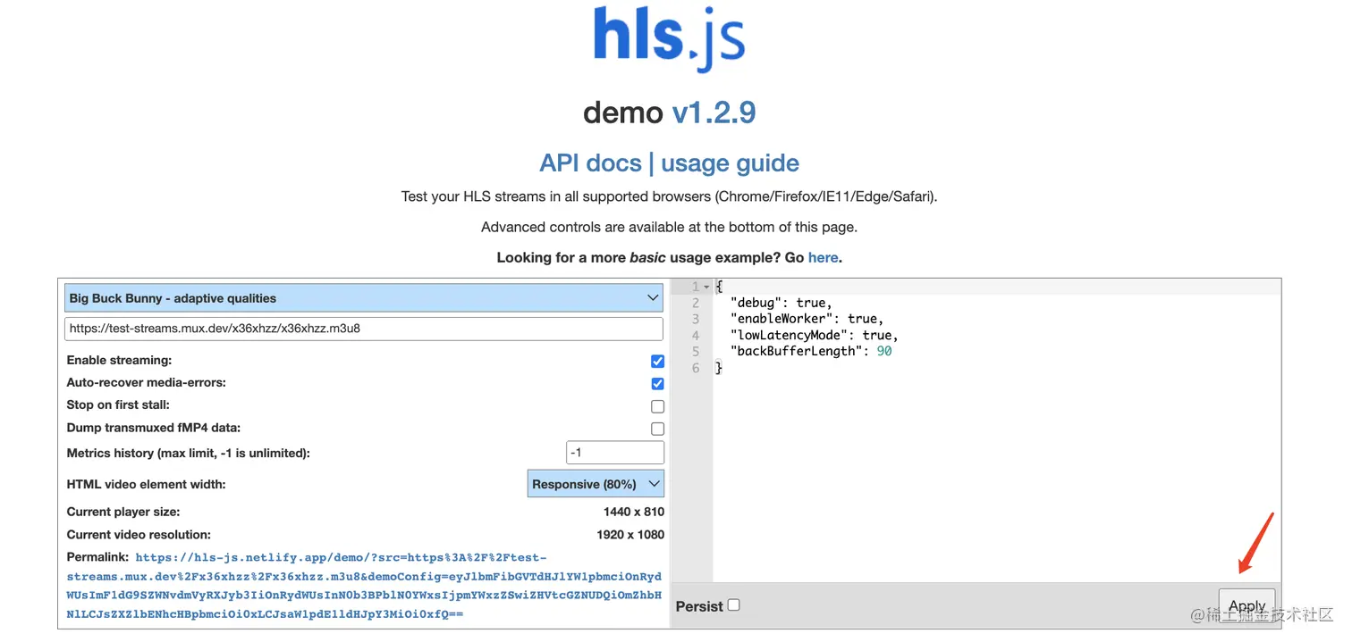The image size is (1352, 642).
Task: Click the 'HTML video element width:' label
Action: click(146, 484)
